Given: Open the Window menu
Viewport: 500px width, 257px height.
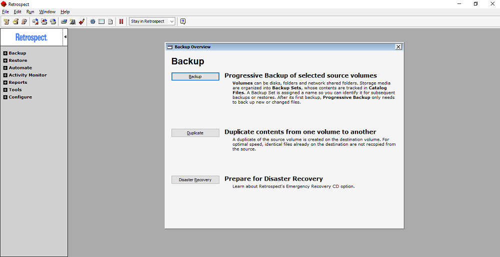Looking at the screenshot, I should [47, 12].
